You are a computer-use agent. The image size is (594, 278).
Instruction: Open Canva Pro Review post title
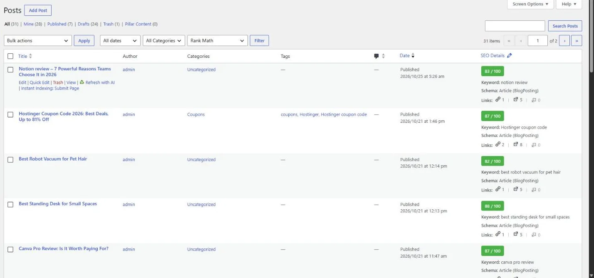(64, 248)
